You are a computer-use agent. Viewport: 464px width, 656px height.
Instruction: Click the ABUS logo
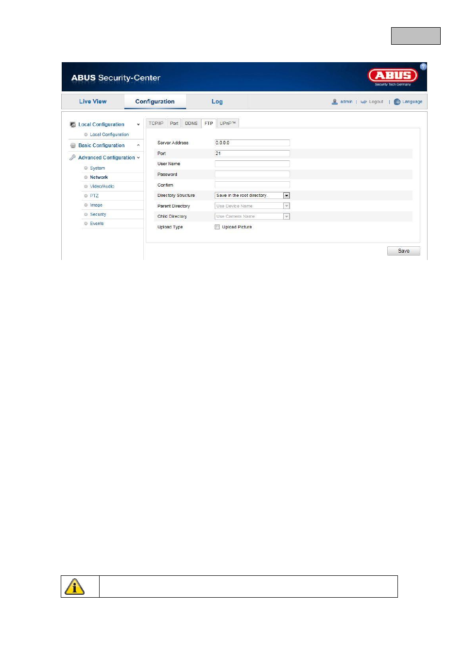(393, 77)
